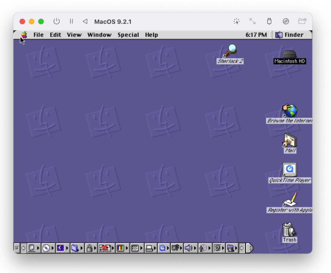
Task: Click the Control Strip close box
Action: coord(17,248)
